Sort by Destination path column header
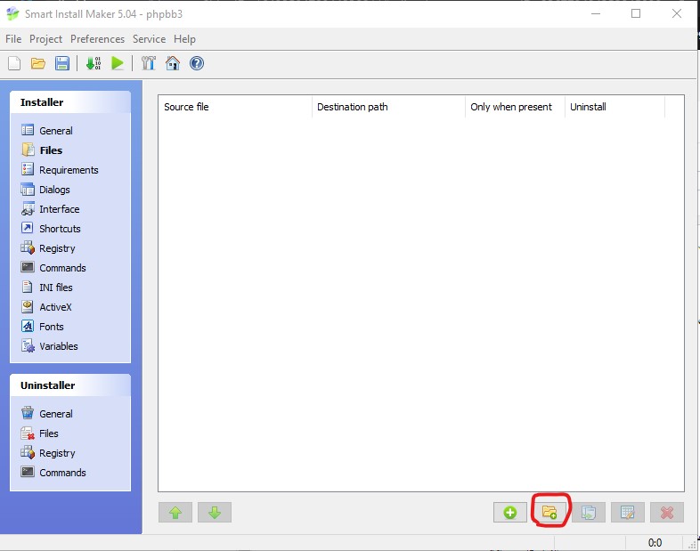Screen dimensions: 700x551 pos(388,107)
